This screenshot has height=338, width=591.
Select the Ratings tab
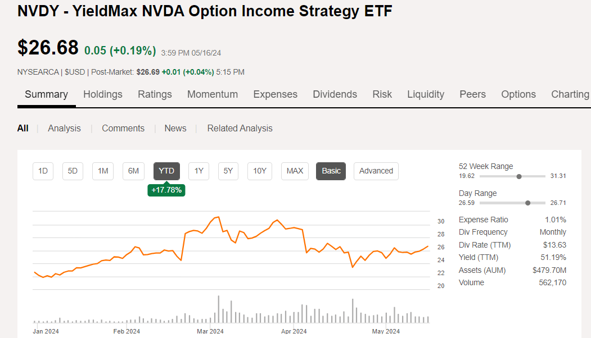155,94
